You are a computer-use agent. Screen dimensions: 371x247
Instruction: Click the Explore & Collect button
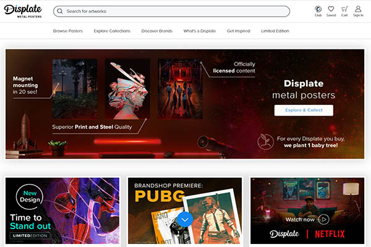304,110
